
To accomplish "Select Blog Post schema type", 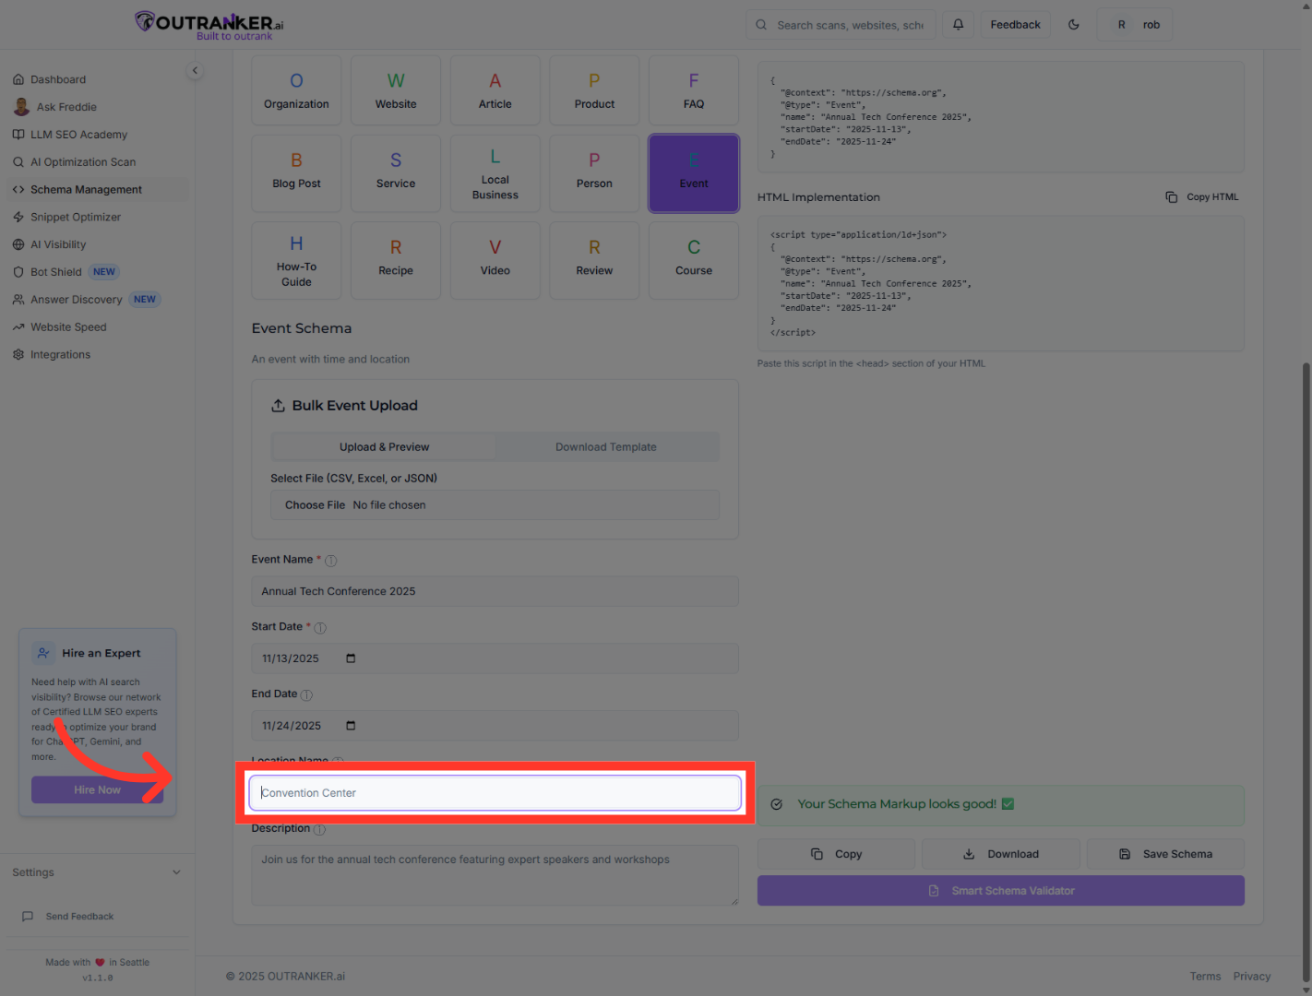I will (296, 173).
